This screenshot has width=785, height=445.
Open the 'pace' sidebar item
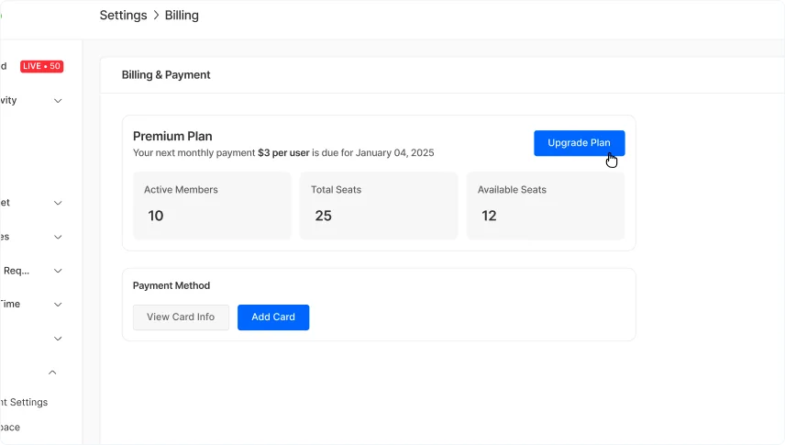10,428
